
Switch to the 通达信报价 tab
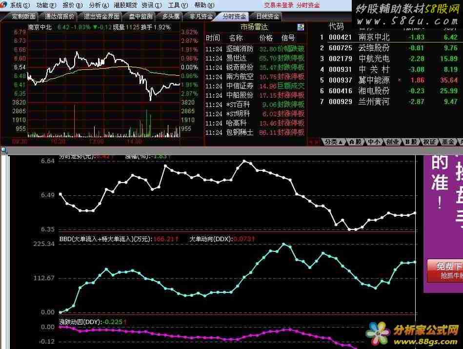pos(60,17)
